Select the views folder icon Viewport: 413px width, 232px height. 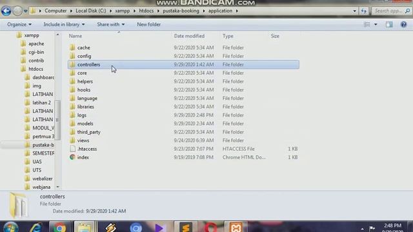tap(72, 140)
